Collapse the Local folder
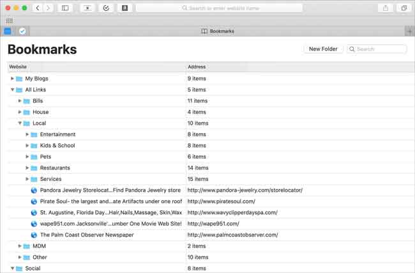The width and height of the screenshot is (415, 273). click(x=20, y=123)
